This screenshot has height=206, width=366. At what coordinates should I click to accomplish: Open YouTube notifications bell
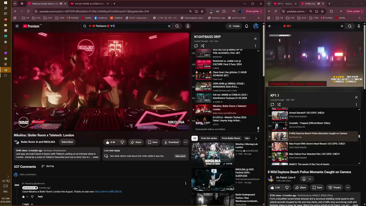pyautogui.click(x=246, y=26)
